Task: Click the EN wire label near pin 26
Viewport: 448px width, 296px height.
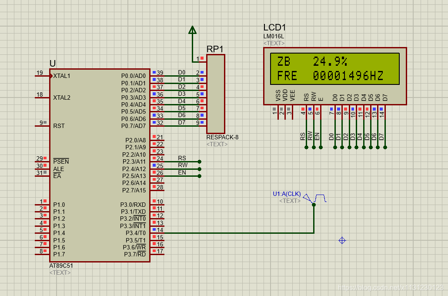Action: (182, 172)
